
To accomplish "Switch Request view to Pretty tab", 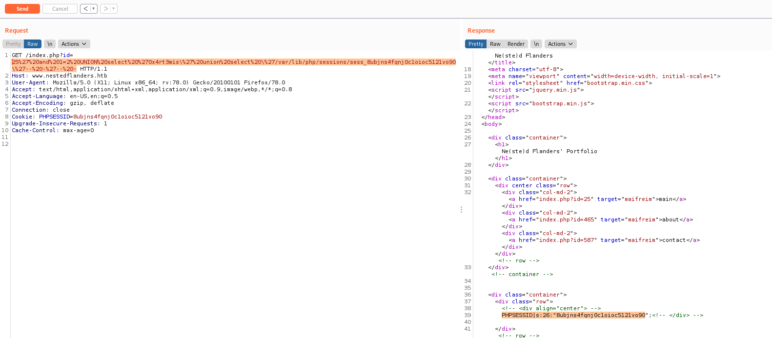I will pos(13,44).
